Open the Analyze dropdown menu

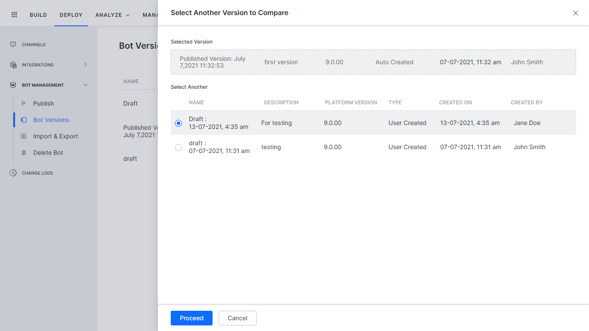[x=112, y=14]
